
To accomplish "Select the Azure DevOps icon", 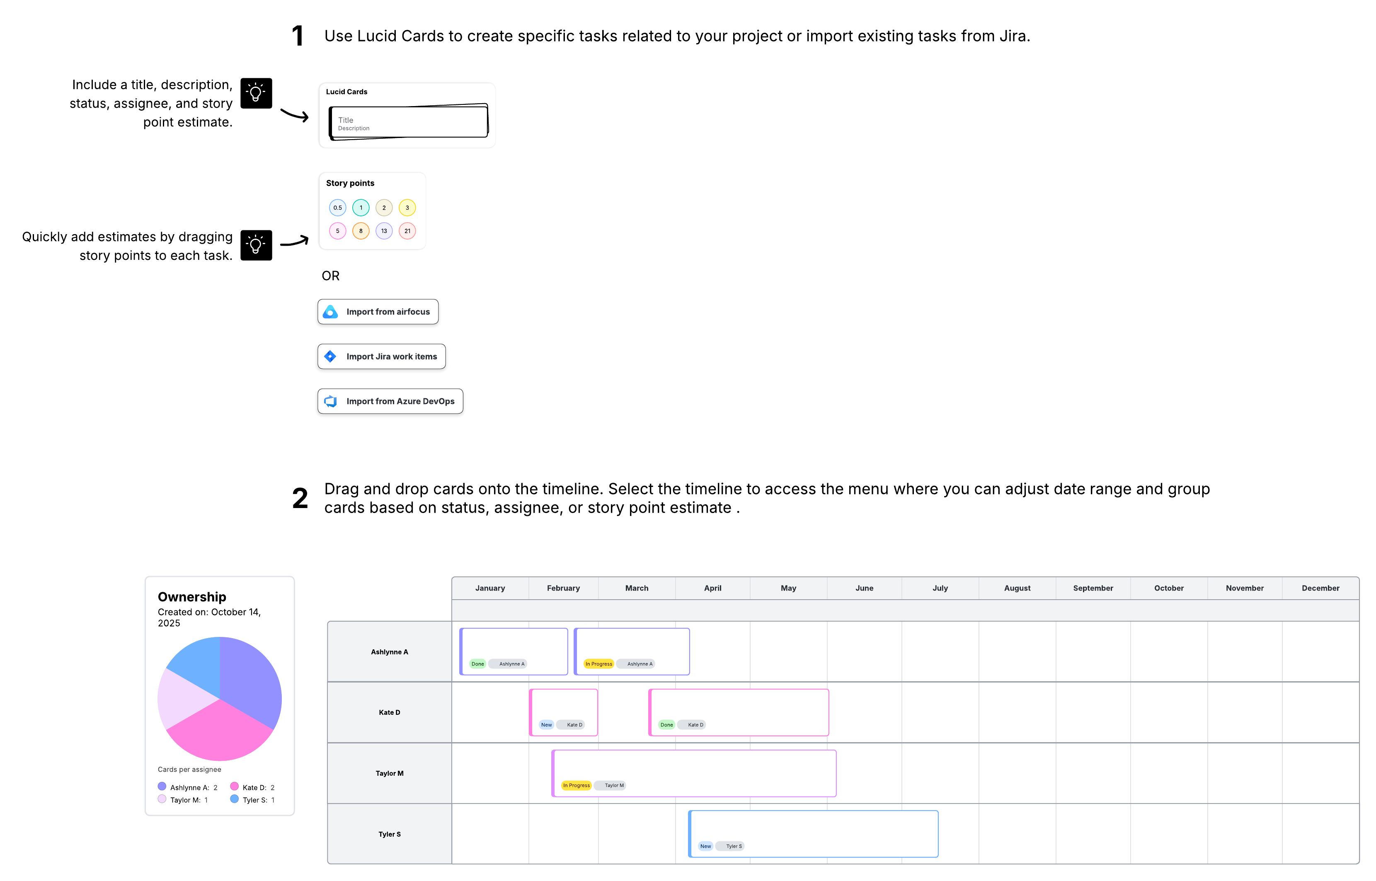I will point(331,400).
